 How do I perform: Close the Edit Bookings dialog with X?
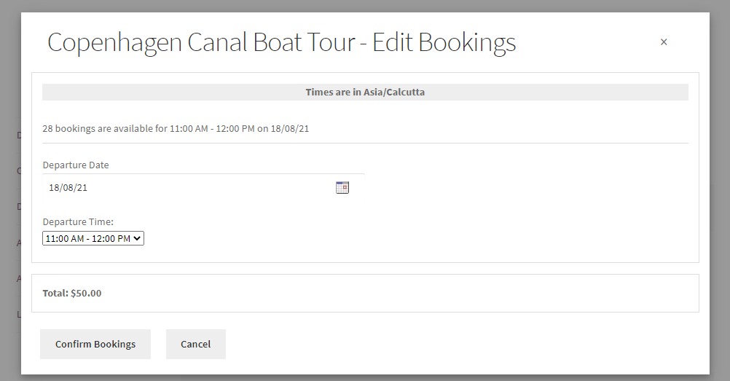[x=664, y=42]
